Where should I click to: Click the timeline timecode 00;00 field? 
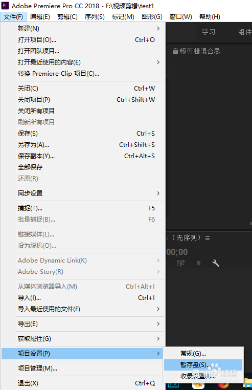[x=177, y=252]
